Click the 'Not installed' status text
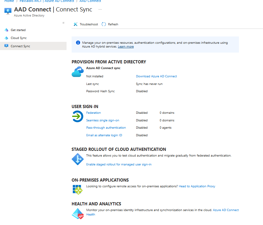 point(95,76)
